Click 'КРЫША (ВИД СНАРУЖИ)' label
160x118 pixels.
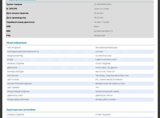(18, 100)
